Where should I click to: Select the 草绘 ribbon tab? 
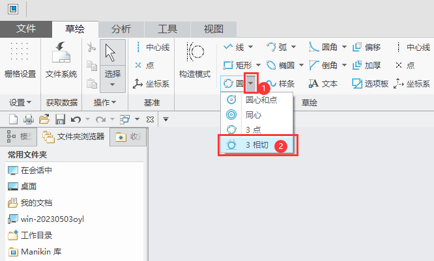coord(75,29)
